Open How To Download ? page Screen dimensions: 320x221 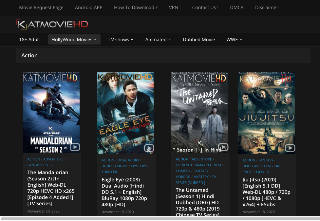[136, 8]
